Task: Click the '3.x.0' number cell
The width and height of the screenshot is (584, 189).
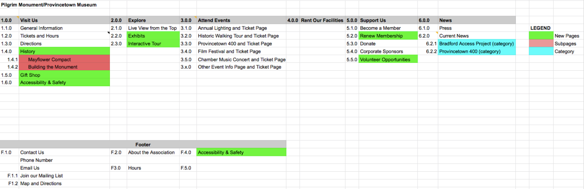Action: (188, 67)
